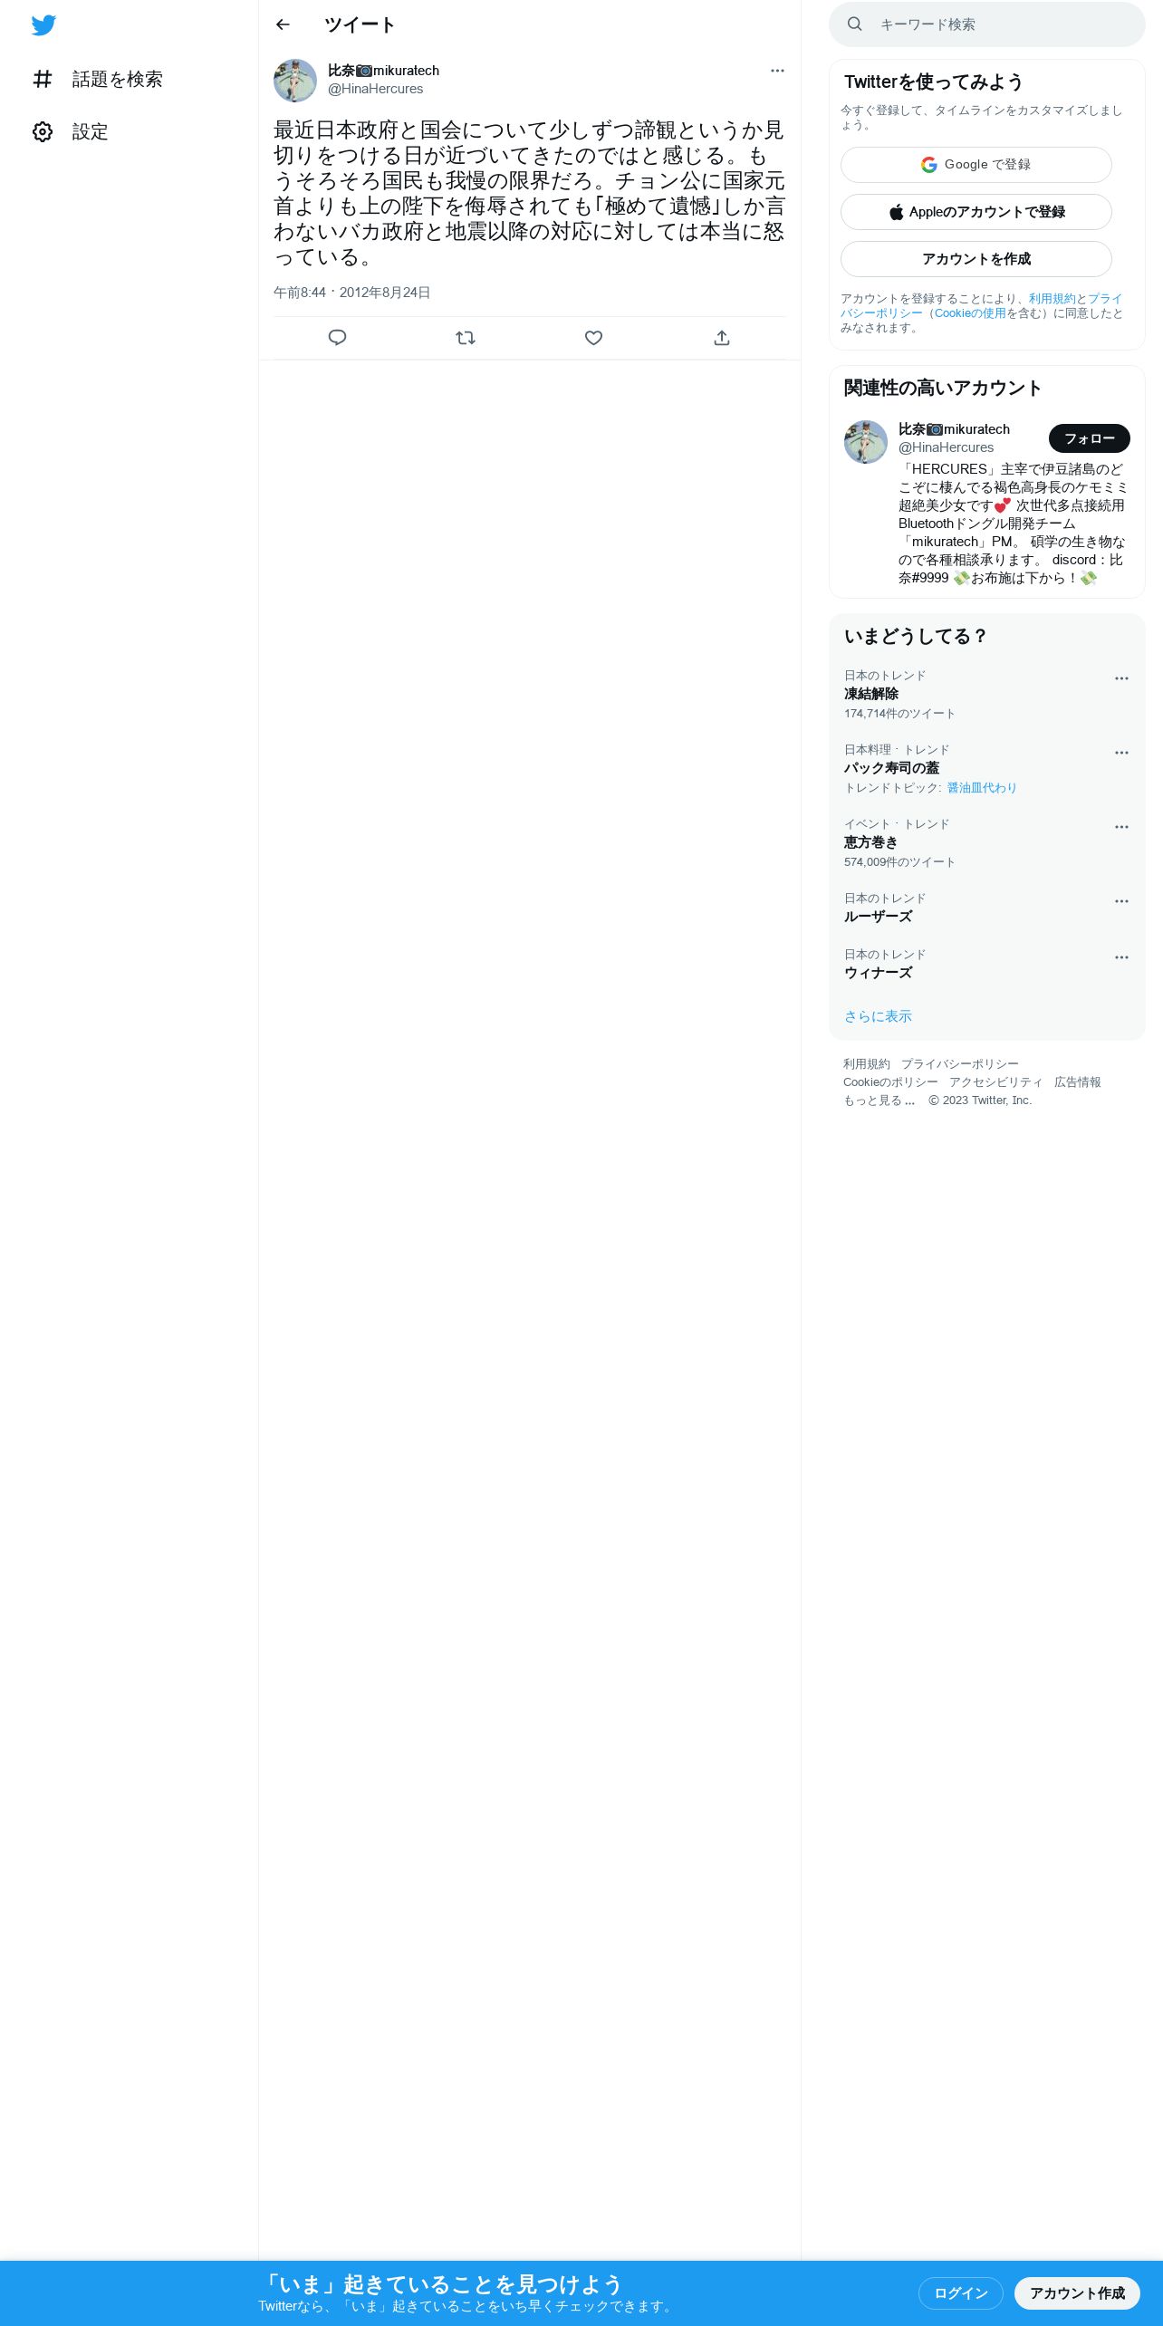Share the tweet via upload icon
The width and height of the screenshot is (1163, 2326).
722,338
